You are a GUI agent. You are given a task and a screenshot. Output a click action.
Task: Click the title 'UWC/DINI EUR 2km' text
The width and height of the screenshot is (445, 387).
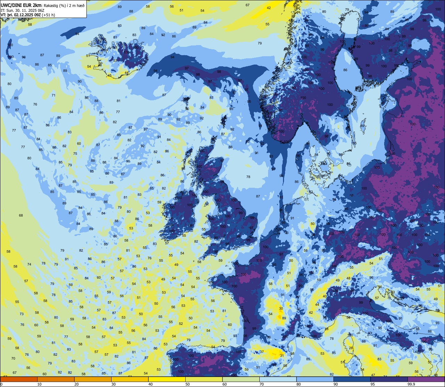21,5
